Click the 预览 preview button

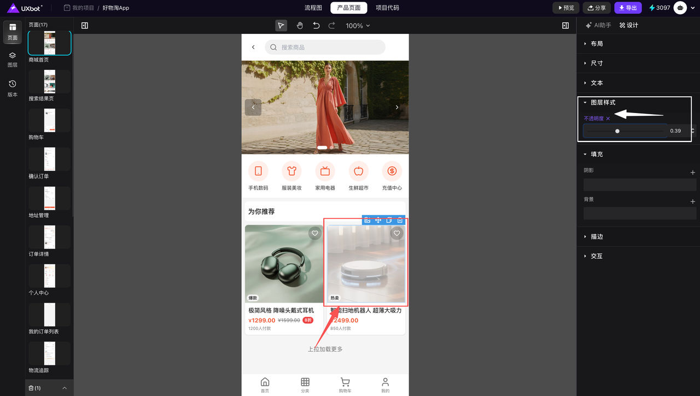pyautogui.click(x=565, y=8)
